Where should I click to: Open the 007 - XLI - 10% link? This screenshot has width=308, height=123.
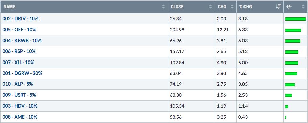click(x=19, y=63)
